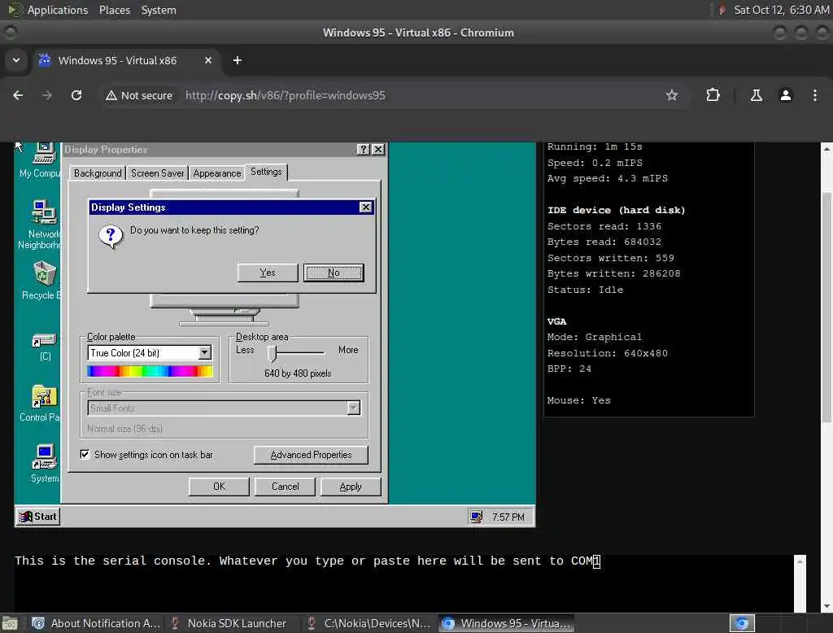Bookmark this page with the star icon
Image resolution: width=833 pixels, height=633 pixels.
(x=671, y=95)
